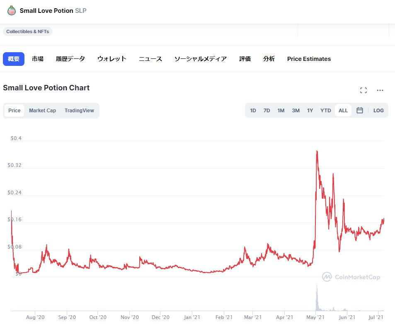Select the Price chart view
The image size is (395, 324).
pos(15,111)
